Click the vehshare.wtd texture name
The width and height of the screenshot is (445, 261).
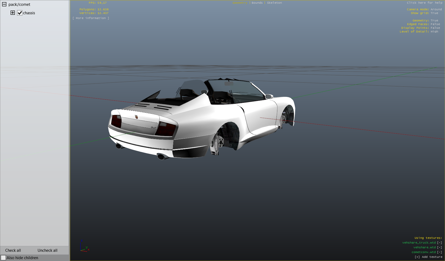pyautogui.click(x=424, y=247)
